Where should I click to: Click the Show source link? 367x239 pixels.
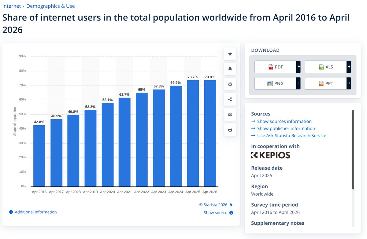tap(216, 213)
